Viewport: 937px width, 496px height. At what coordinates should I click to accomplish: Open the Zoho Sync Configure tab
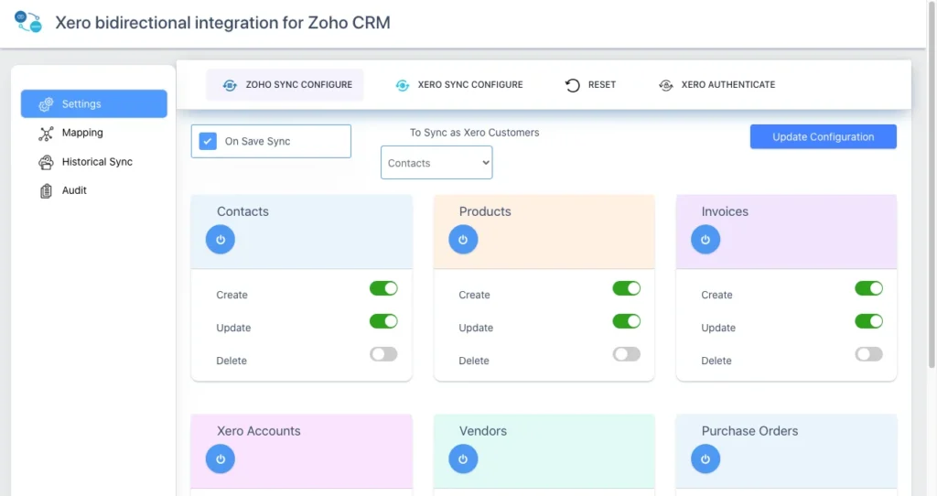tap(285, 85)
